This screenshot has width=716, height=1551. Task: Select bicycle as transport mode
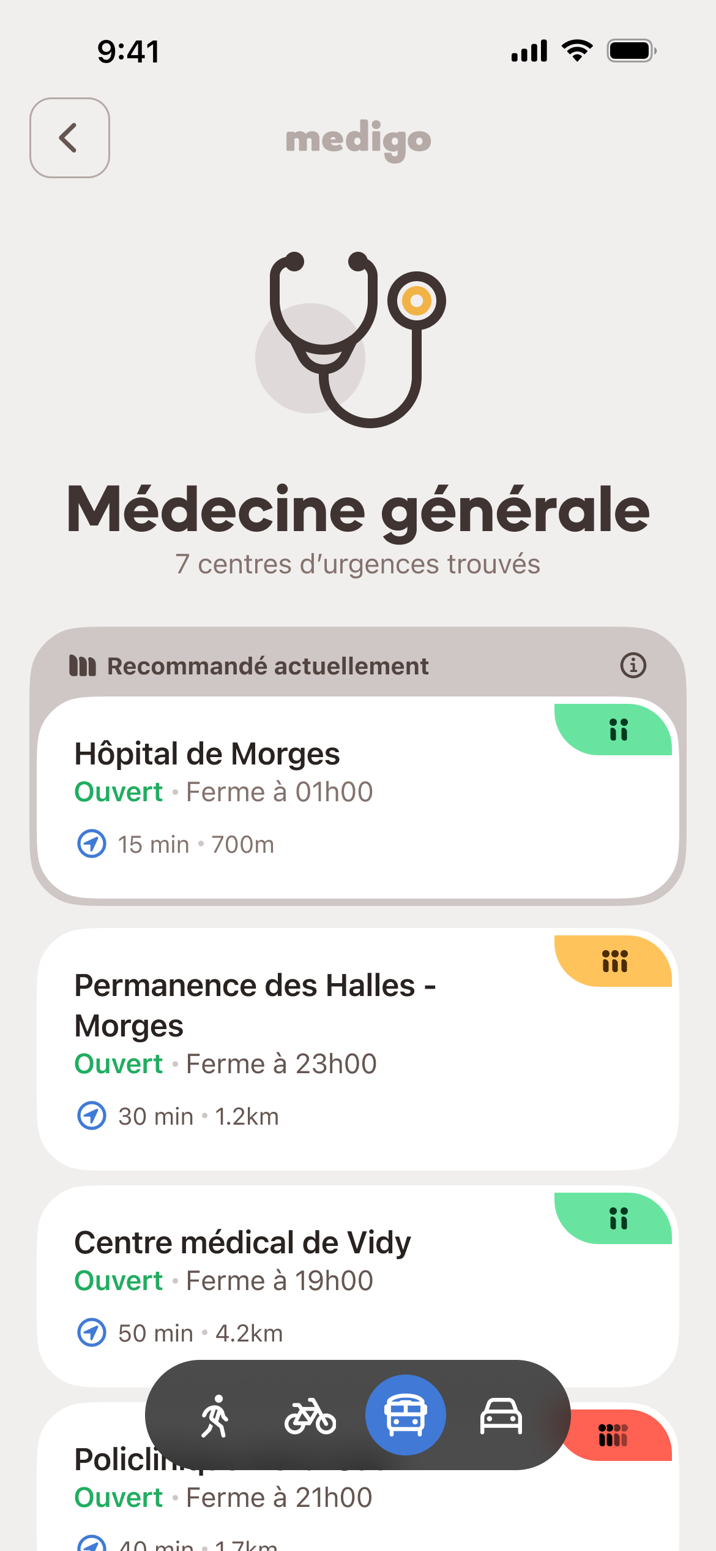click(310, 1416)
